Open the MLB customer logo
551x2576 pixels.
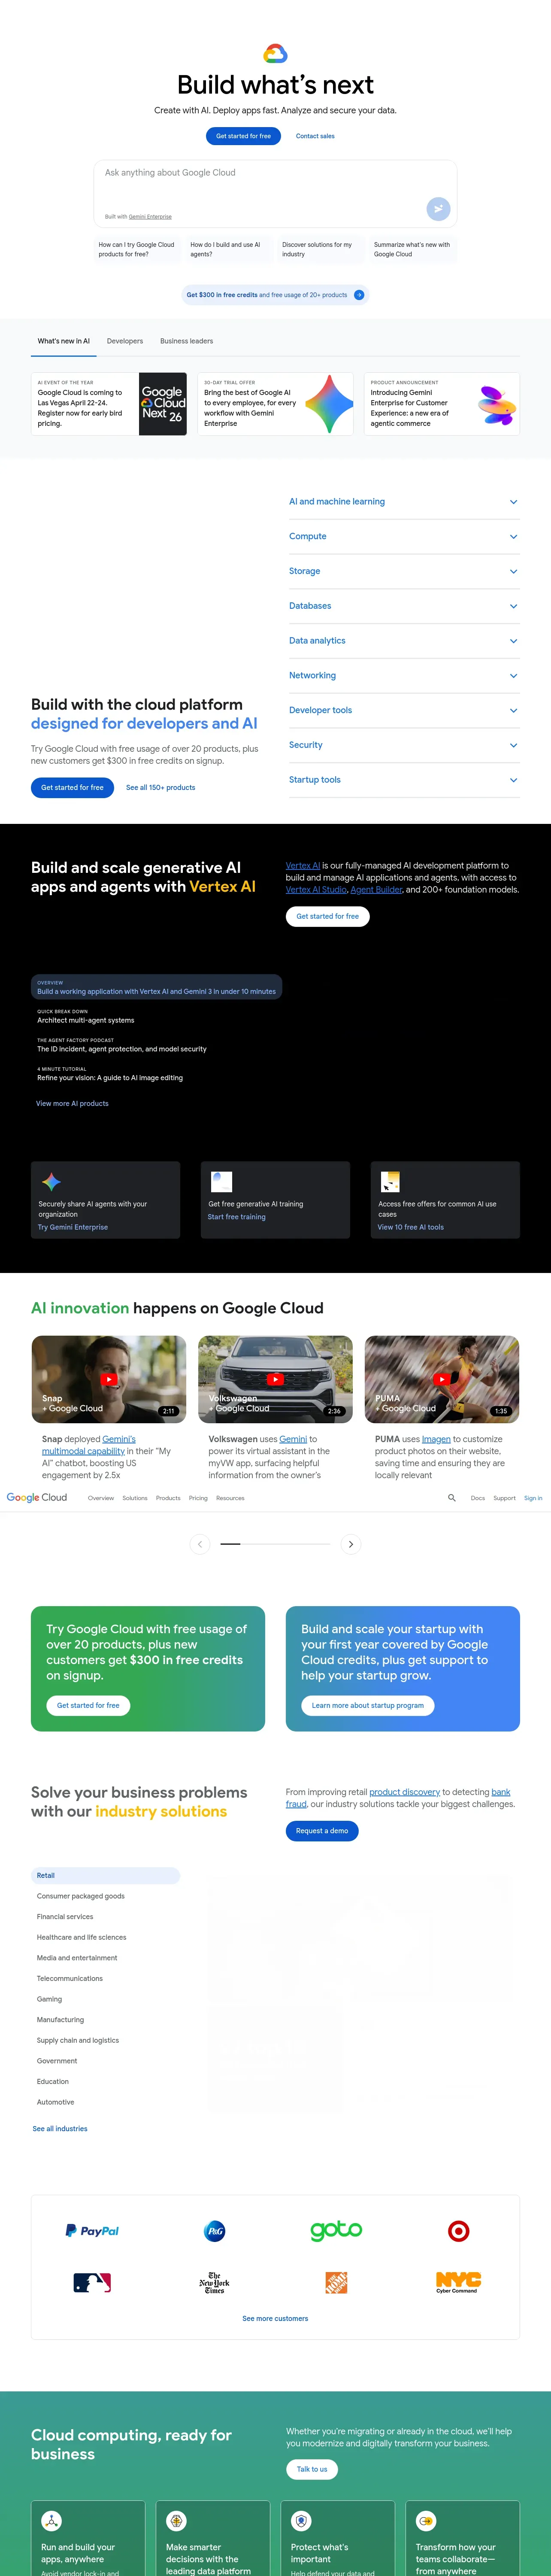92,2283
